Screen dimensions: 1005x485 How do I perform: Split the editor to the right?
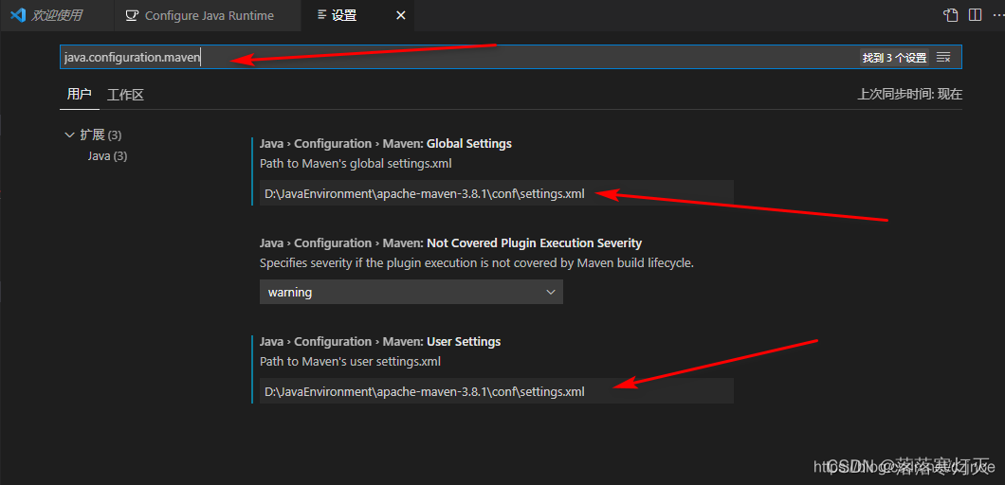pos(975,15)
